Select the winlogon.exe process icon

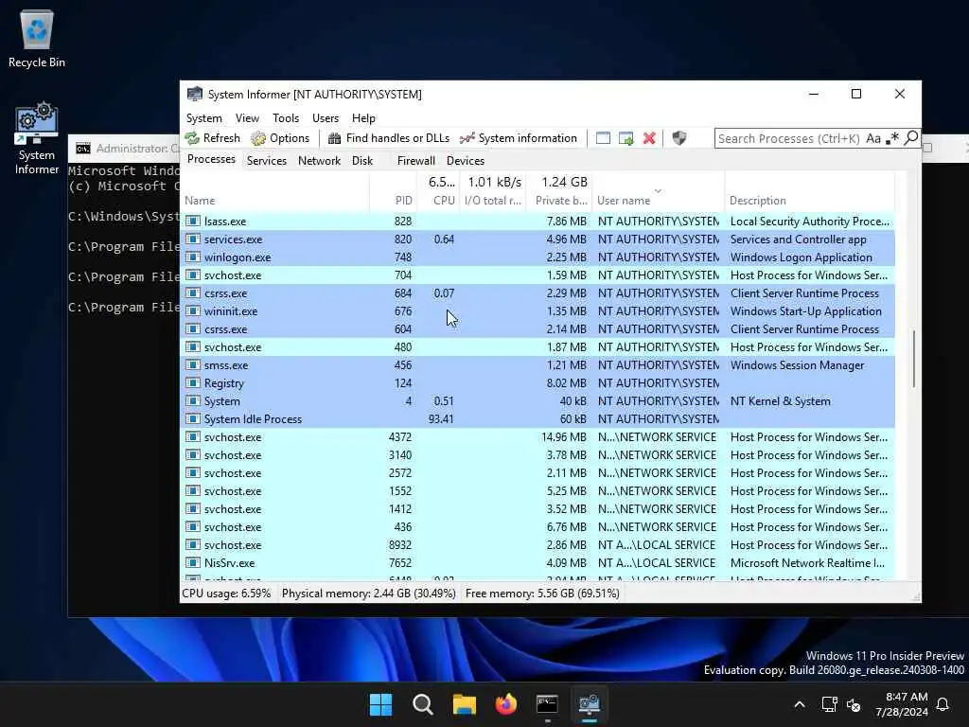(193, 257)
